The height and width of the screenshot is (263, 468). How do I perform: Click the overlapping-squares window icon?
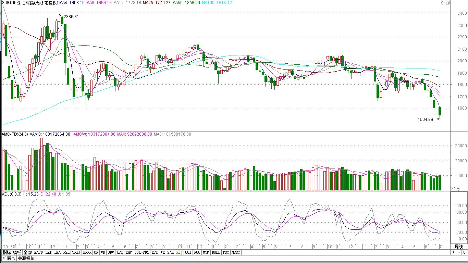tap(447, 3)
